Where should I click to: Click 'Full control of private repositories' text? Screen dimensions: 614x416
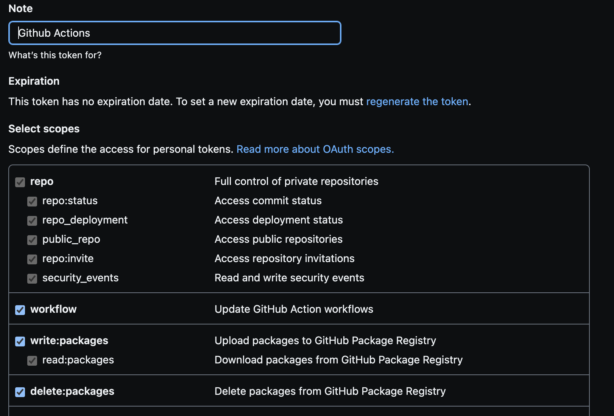(296, 182)
